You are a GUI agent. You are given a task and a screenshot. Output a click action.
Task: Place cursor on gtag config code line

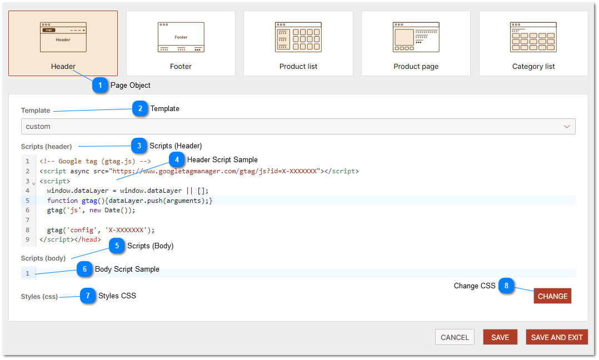pos(101,230)
